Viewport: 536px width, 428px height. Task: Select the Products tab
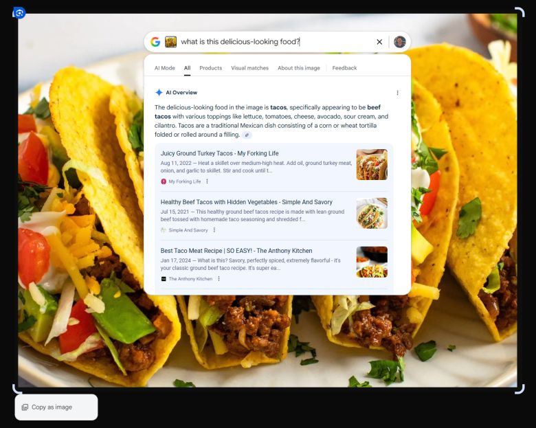tap(210, 68)
